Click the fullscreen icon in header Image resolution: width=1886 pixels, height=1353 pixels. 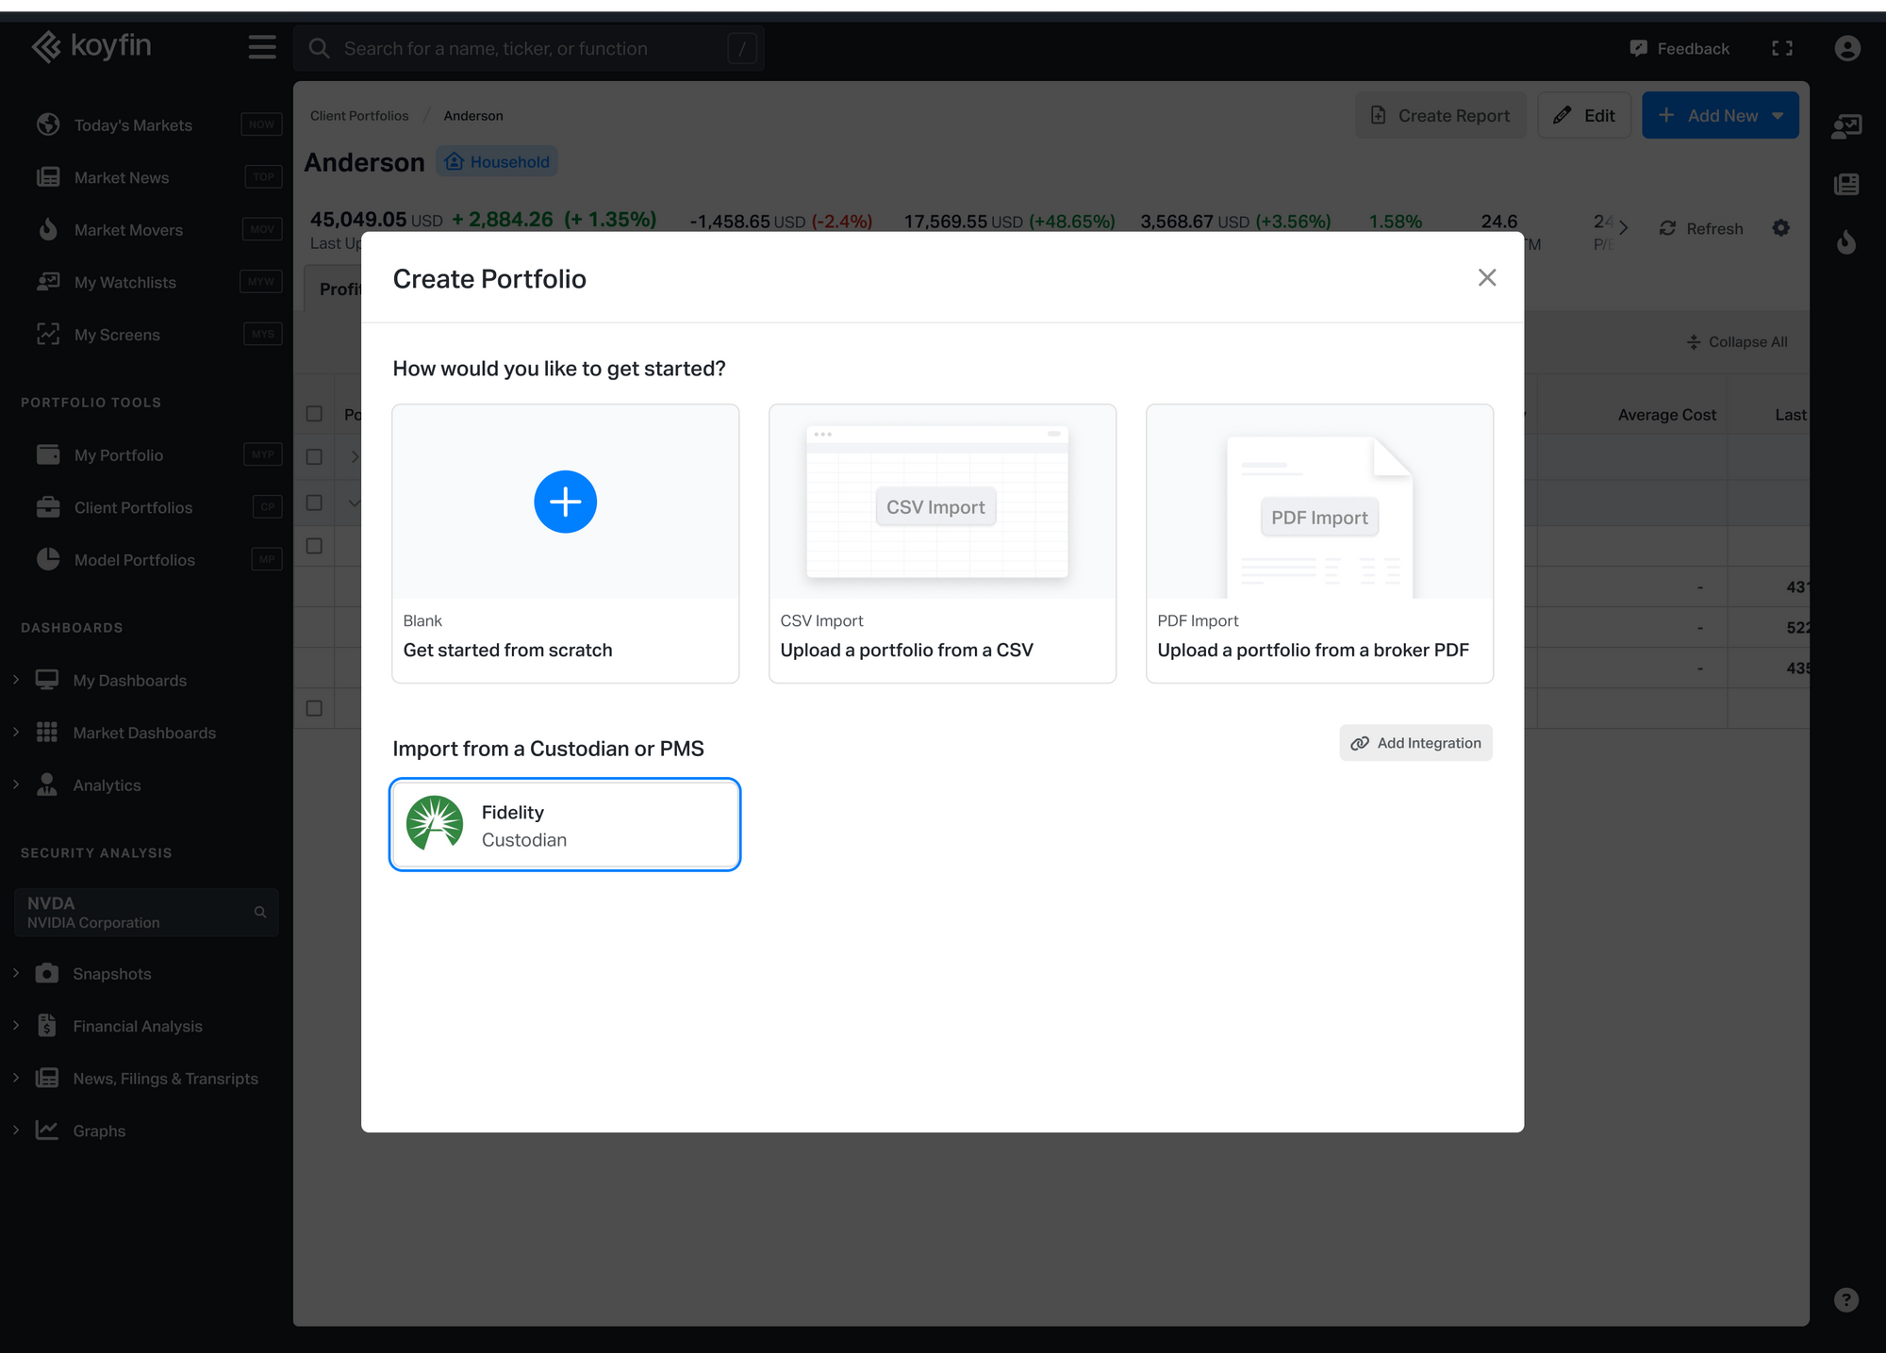1781,48
